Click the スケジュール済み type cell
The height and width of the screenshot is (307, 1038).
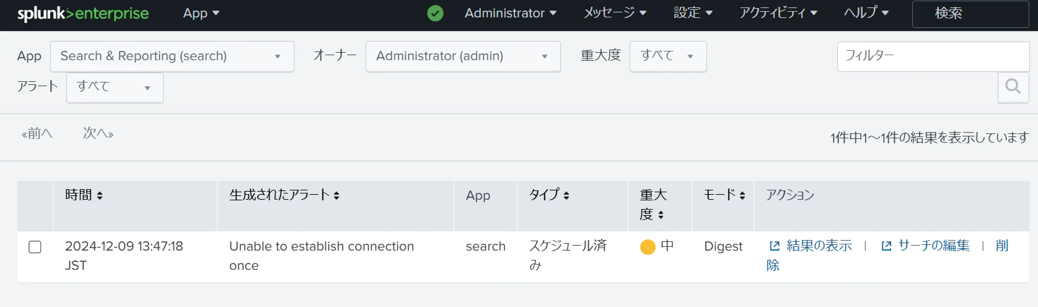pyautogui.click(x=568, y=256)
